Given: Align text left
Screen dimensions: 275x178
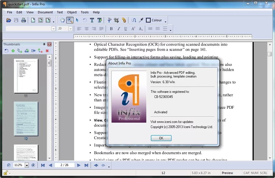Looking at the screenshot, I should [x=79, y=29].
